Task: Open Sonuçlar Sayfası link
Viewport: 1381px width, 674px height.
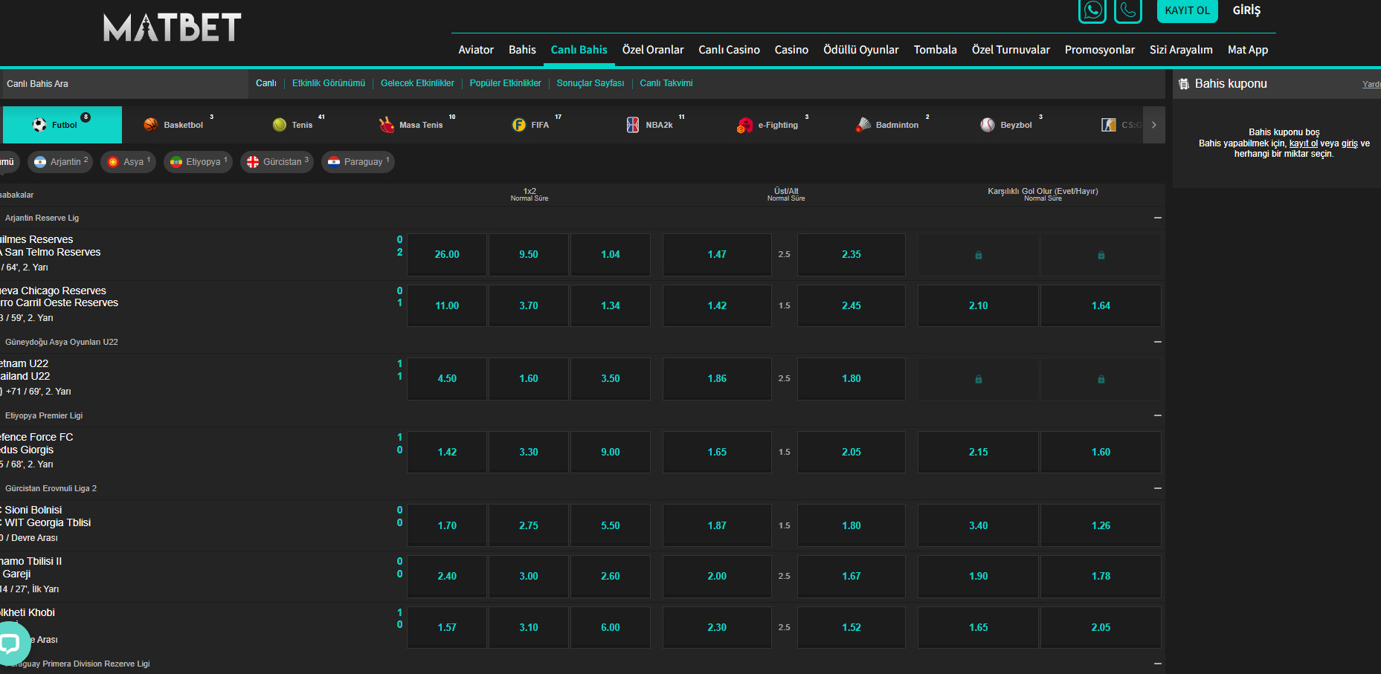Action: click(590, 83)
